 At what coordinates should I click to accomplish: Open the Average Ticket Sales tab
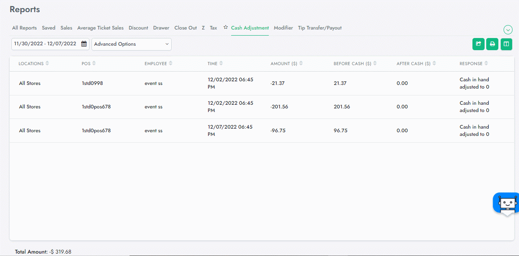100,28
